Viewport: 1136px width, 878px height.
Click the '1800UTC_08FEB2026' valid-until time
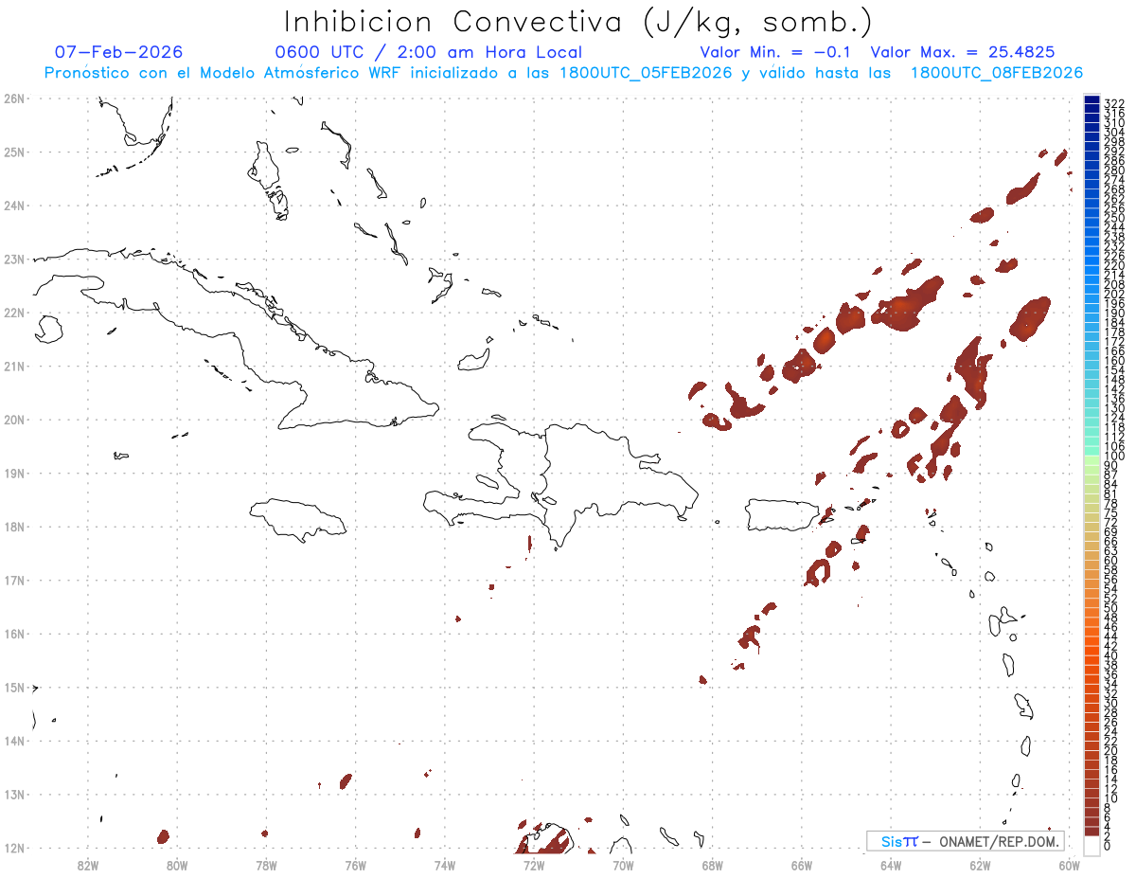tap(997, 73)
